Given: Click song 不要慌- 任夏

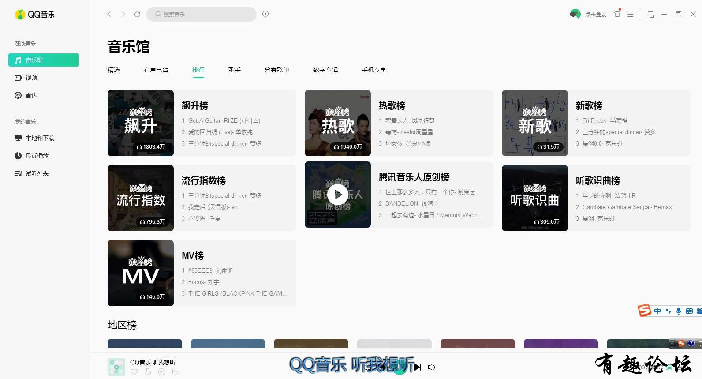Looking at the screenshot, I should [205, 218].
